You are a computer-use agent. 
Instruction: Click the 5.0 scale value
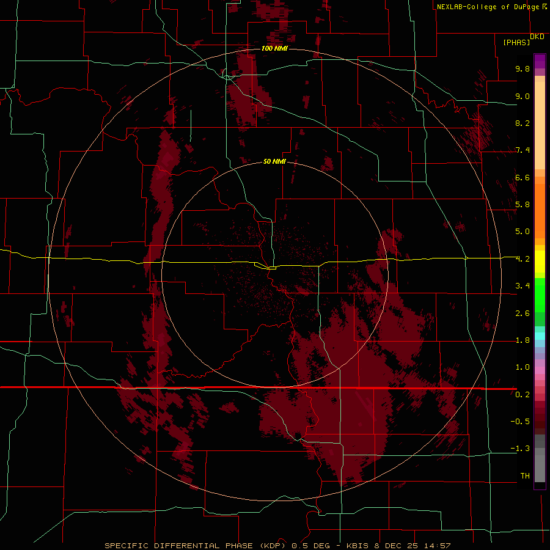tap(522, 232)
